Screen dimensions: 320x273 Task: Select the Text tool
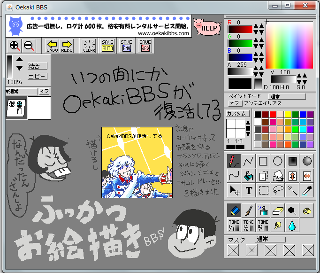(248, 190)
